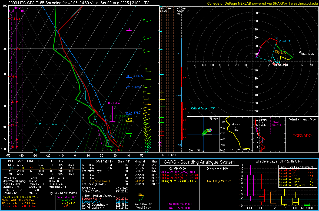Click the Potential Hazard Type header
The image size is (319, 211).
302,119
